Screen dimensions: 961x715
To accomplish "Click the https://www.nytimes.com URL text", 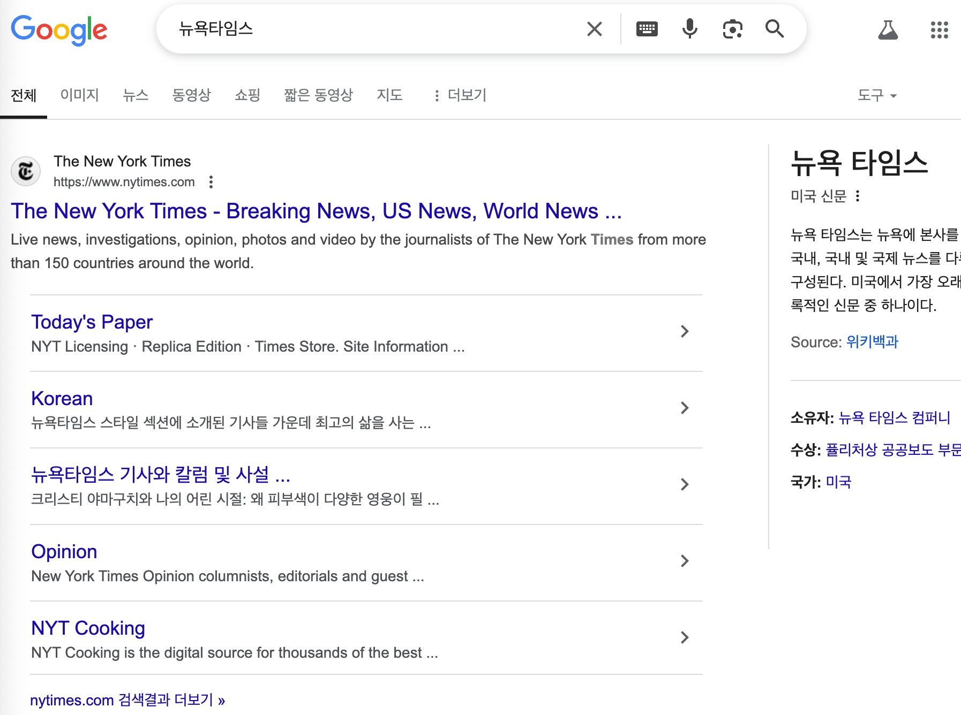I will (124, 182).
